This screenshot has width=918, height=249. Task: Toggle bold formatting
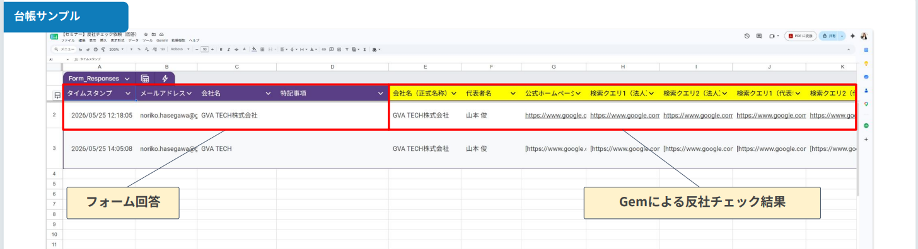coord(221,49)
